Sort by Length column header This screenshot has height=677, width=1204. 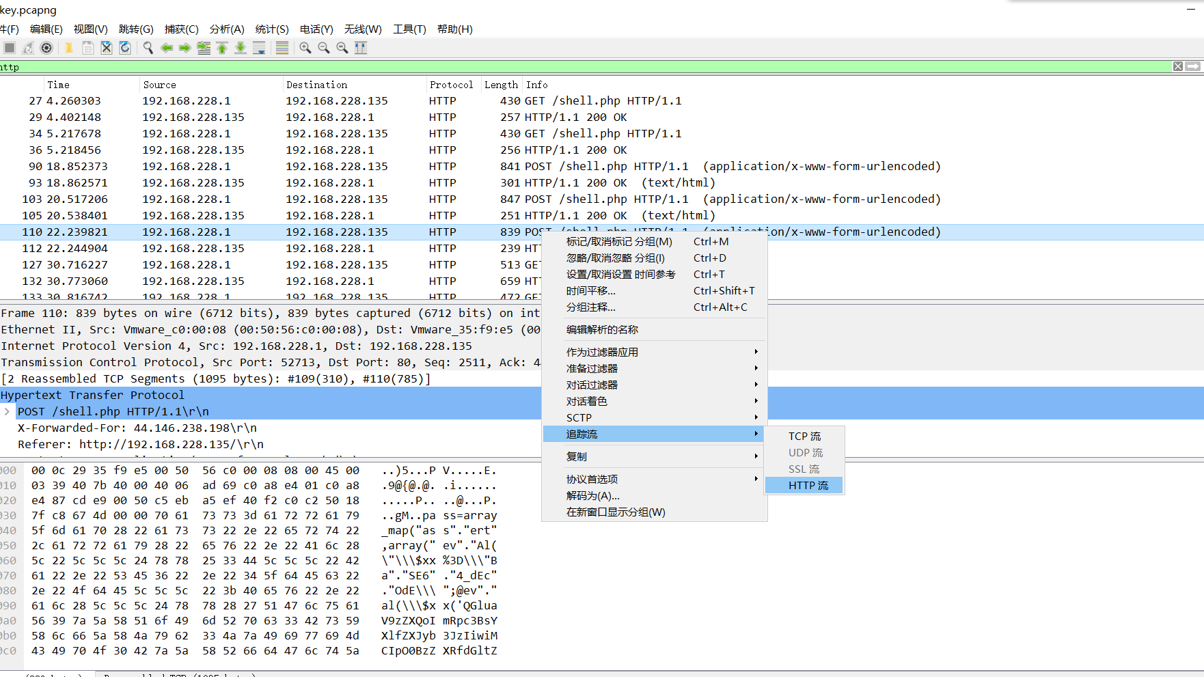pos(501,85)
